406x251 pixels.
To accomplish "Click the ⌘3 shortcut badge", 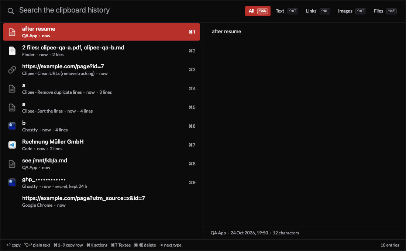I will pos(192,70).
